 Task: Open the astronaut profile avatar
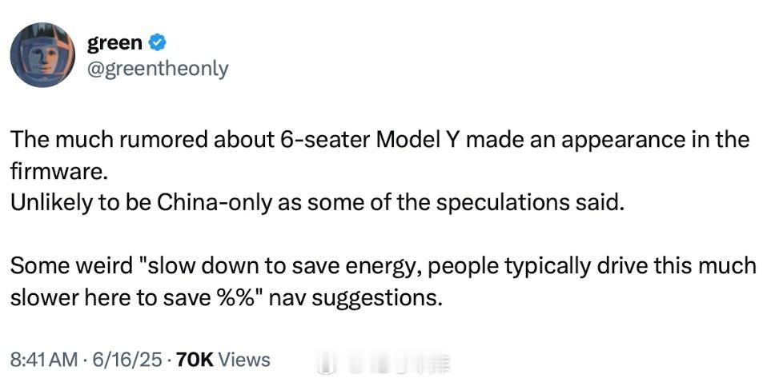click(42, 55)
